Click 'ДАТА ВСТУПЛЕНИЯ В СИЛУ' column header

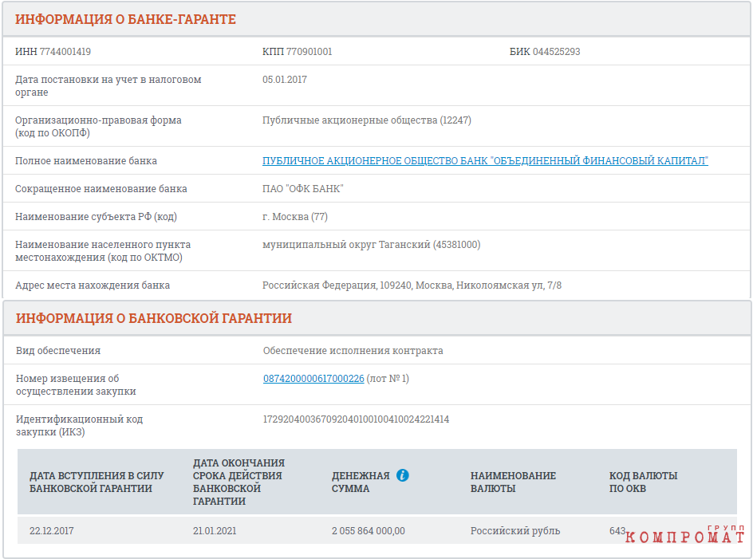click(97, 482)
